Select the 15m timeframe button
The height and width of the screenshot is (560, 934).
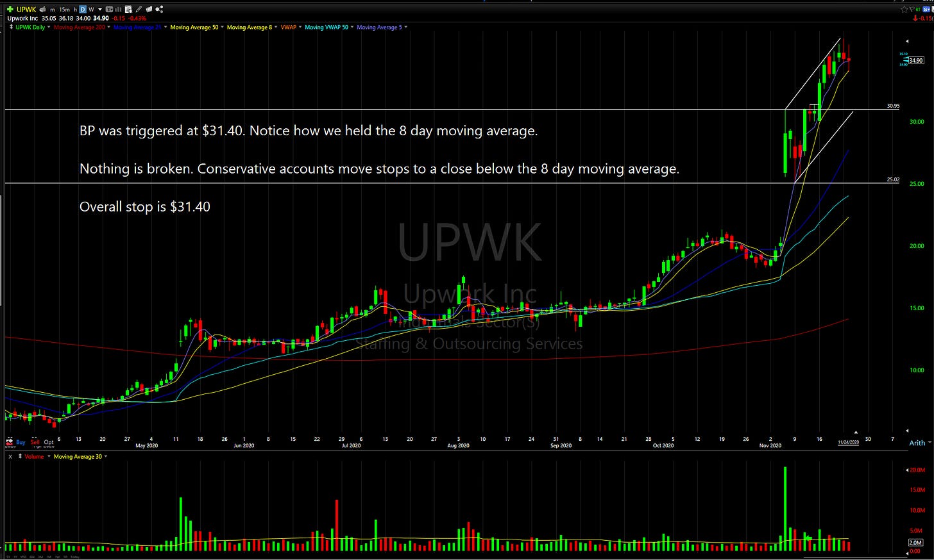[64, 10]
